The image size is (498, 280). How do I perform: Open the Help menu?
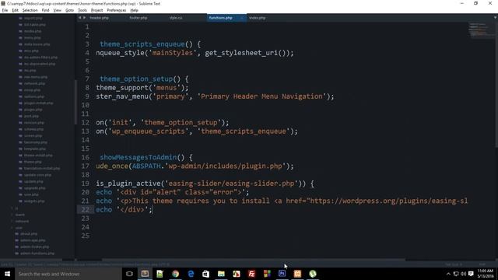134,10
